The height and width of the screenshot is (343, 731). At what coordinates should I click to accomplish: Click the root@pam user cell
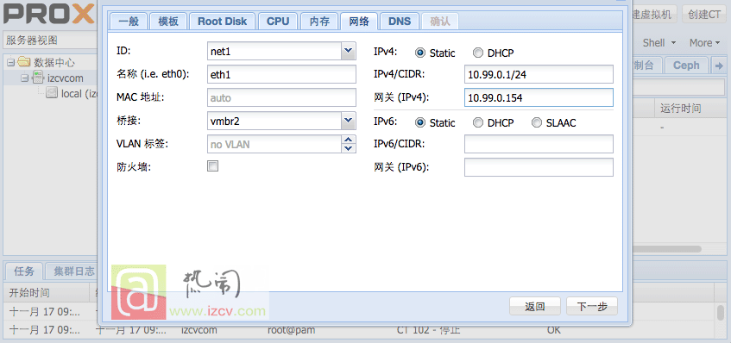292,330
